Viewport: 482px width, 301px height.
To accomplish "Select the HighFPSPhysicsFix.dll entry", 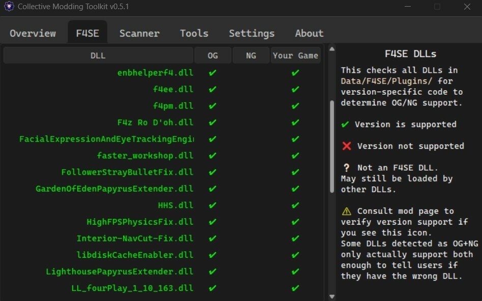I will click(x=140, y=222).
